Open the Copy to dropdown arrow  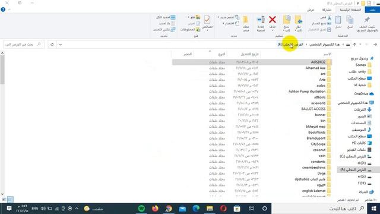coord(284,30)
